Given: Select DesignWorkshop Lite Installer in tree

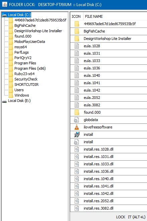Looking at the screenshot, I should tap(38, 31).
